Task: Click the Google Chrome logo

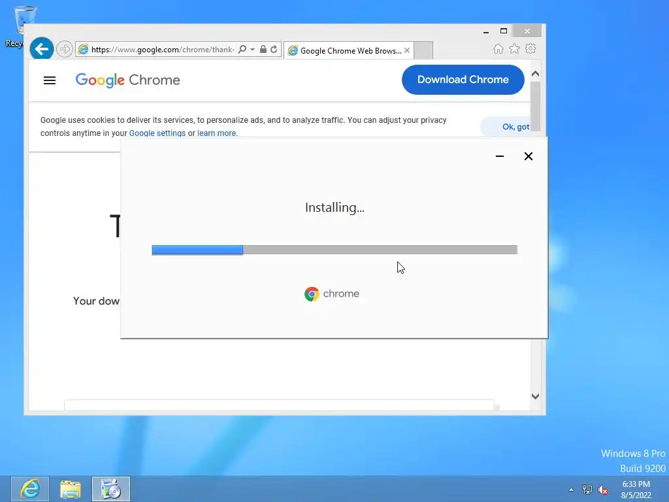Action: coord(127,80)
